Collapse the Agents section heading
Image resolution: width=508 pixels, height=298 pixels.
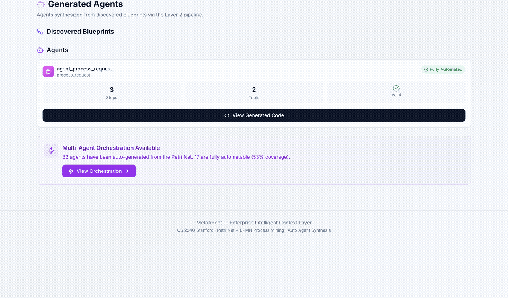point(57,50)
